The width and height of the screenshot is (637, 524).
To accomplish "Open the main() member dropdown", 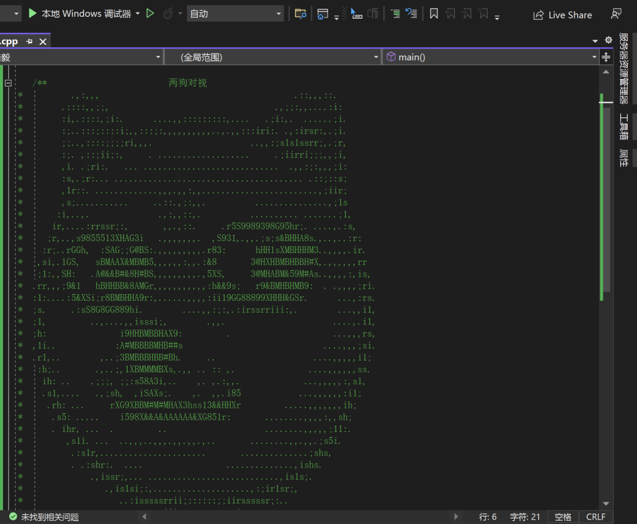I will click(491, 57).
